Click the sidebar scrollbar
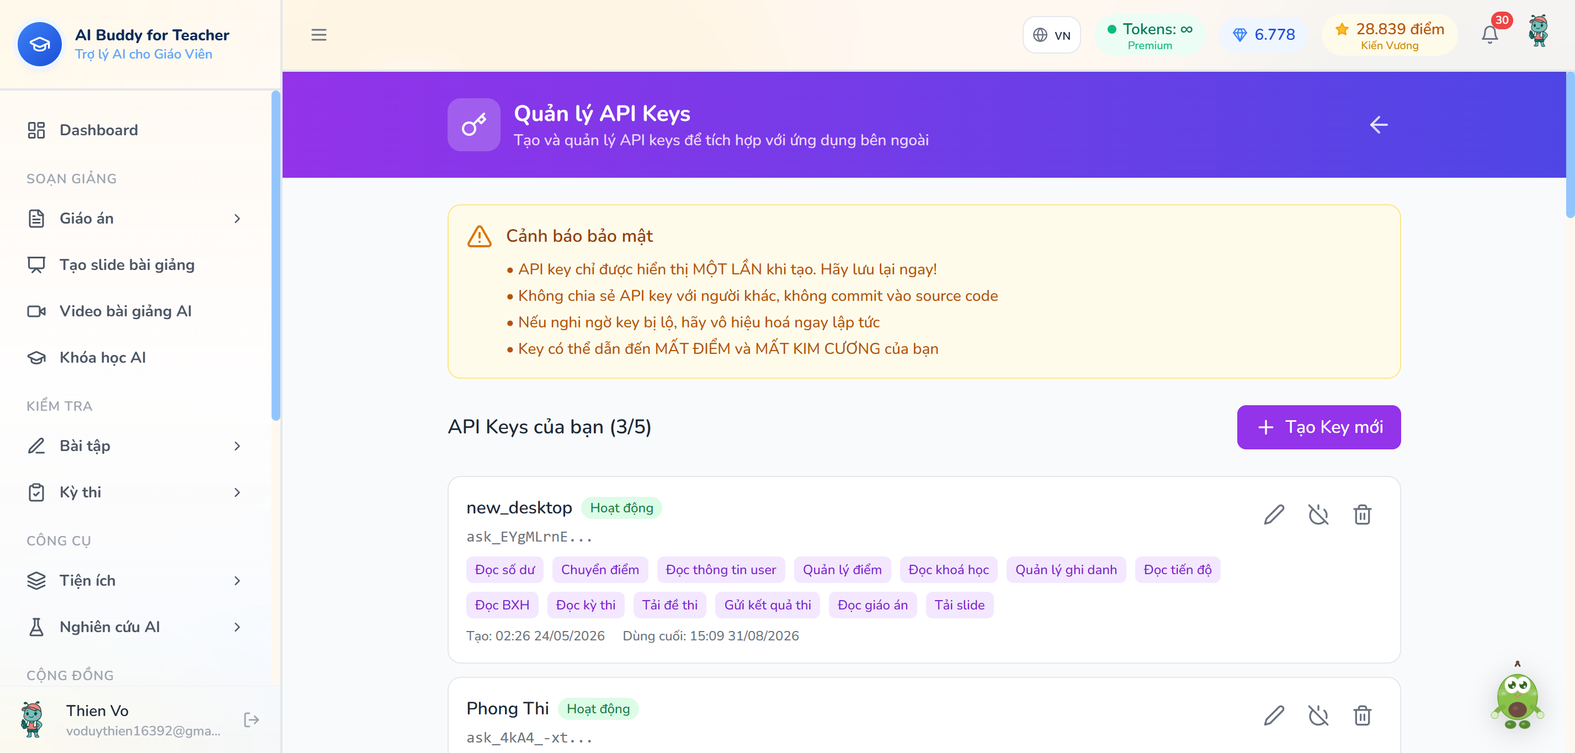This screenshot has height=753, width=1575. [x=276, y=256]
